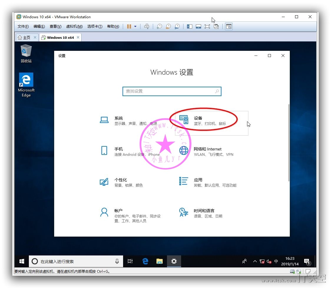
Task: Minimize the 设置 window
Action: [256, 56]
